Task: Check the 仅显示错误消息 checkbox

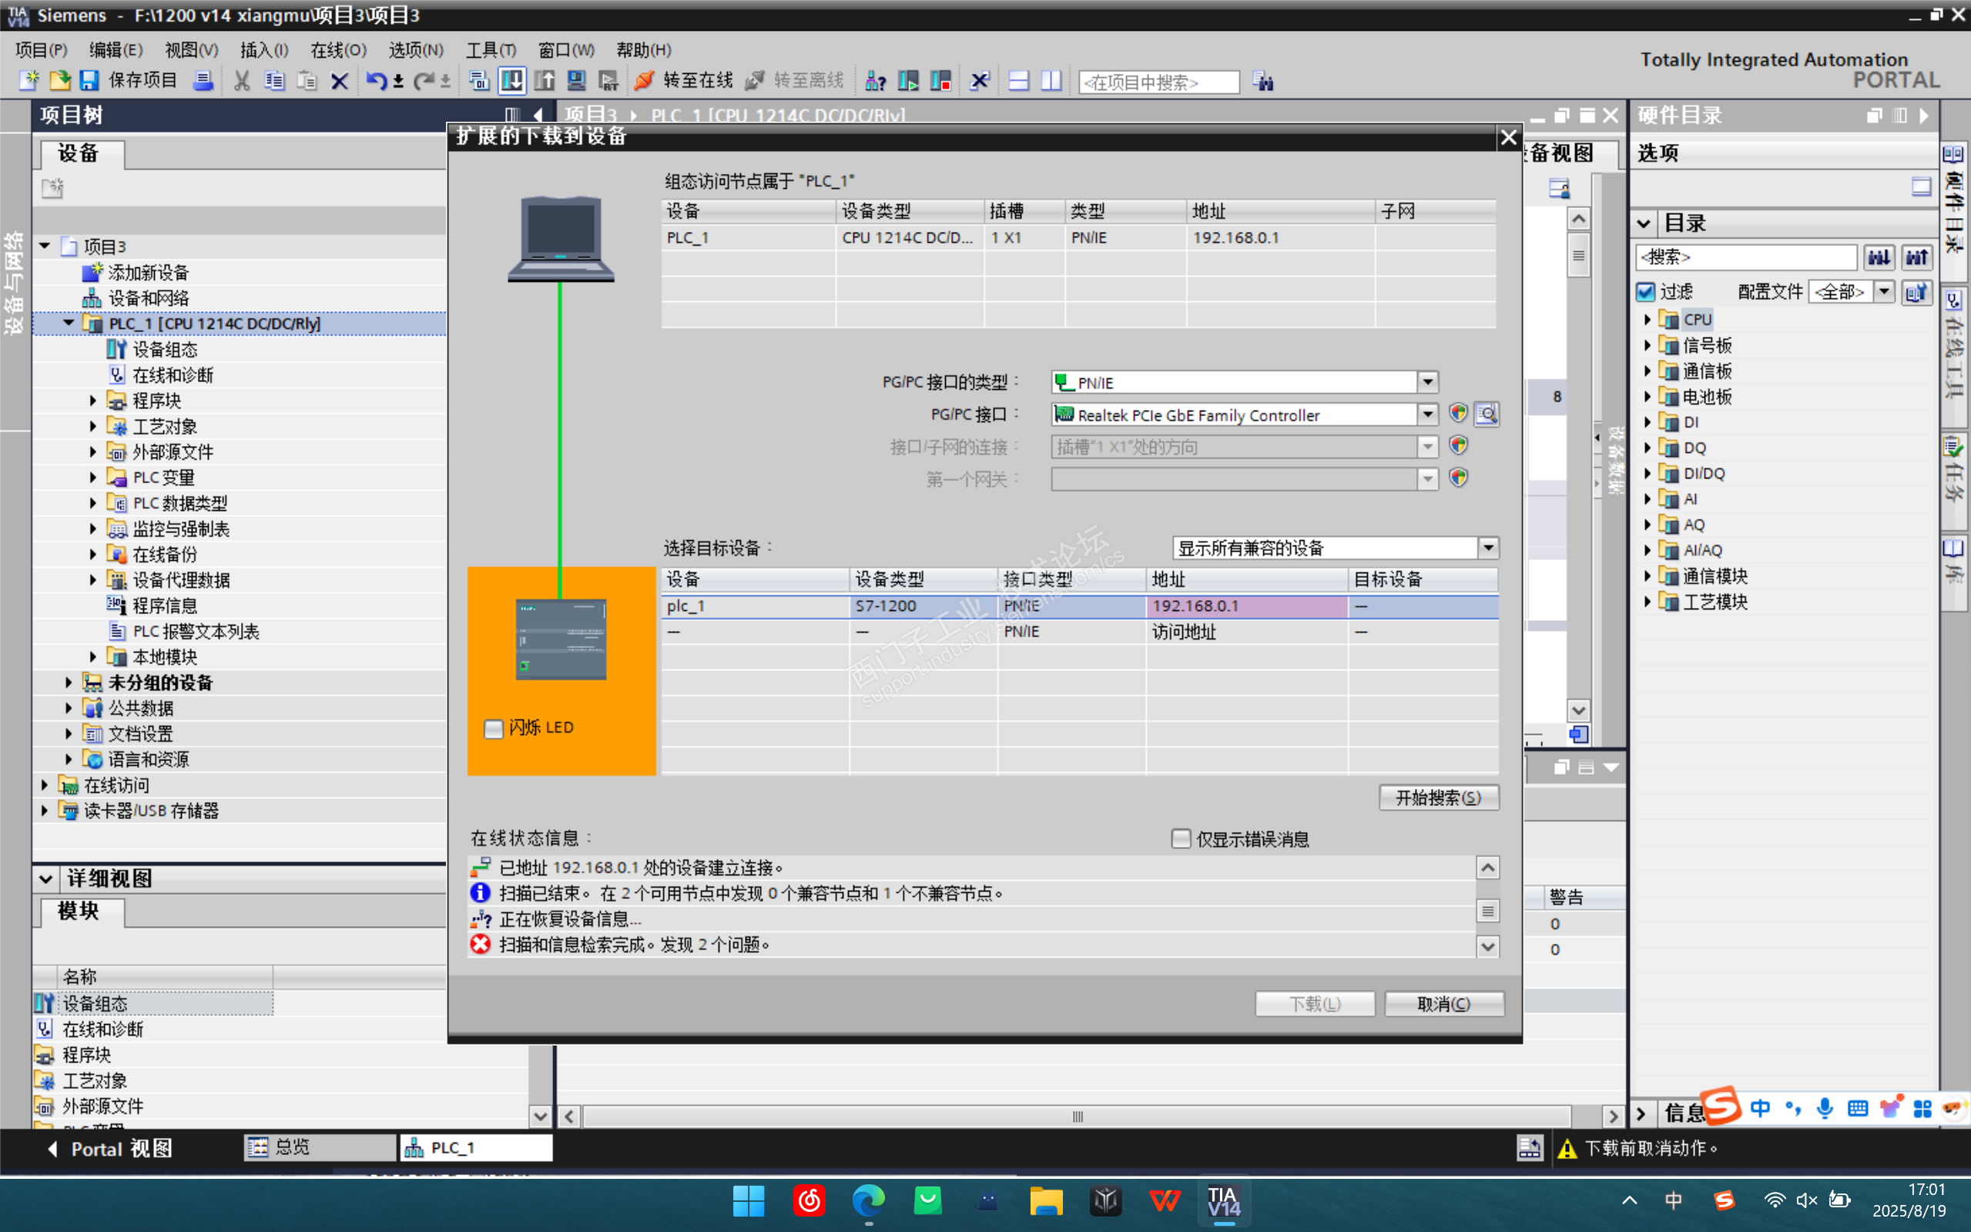Action: tap(1181, 838)
